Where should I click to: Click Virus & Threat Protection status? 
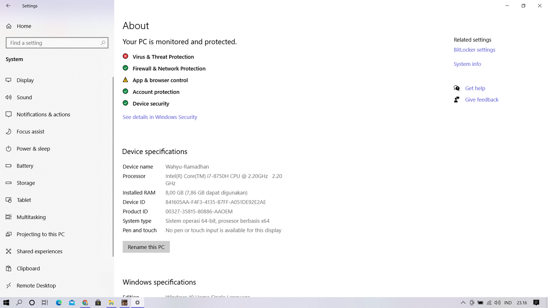point(163,57)
